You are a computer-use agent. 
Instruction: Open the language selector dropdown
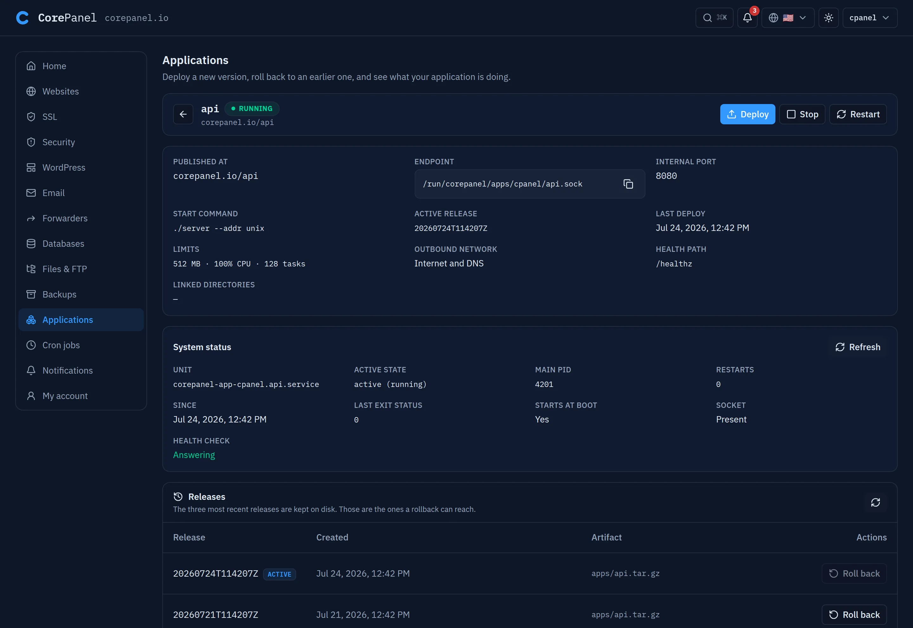787,18
